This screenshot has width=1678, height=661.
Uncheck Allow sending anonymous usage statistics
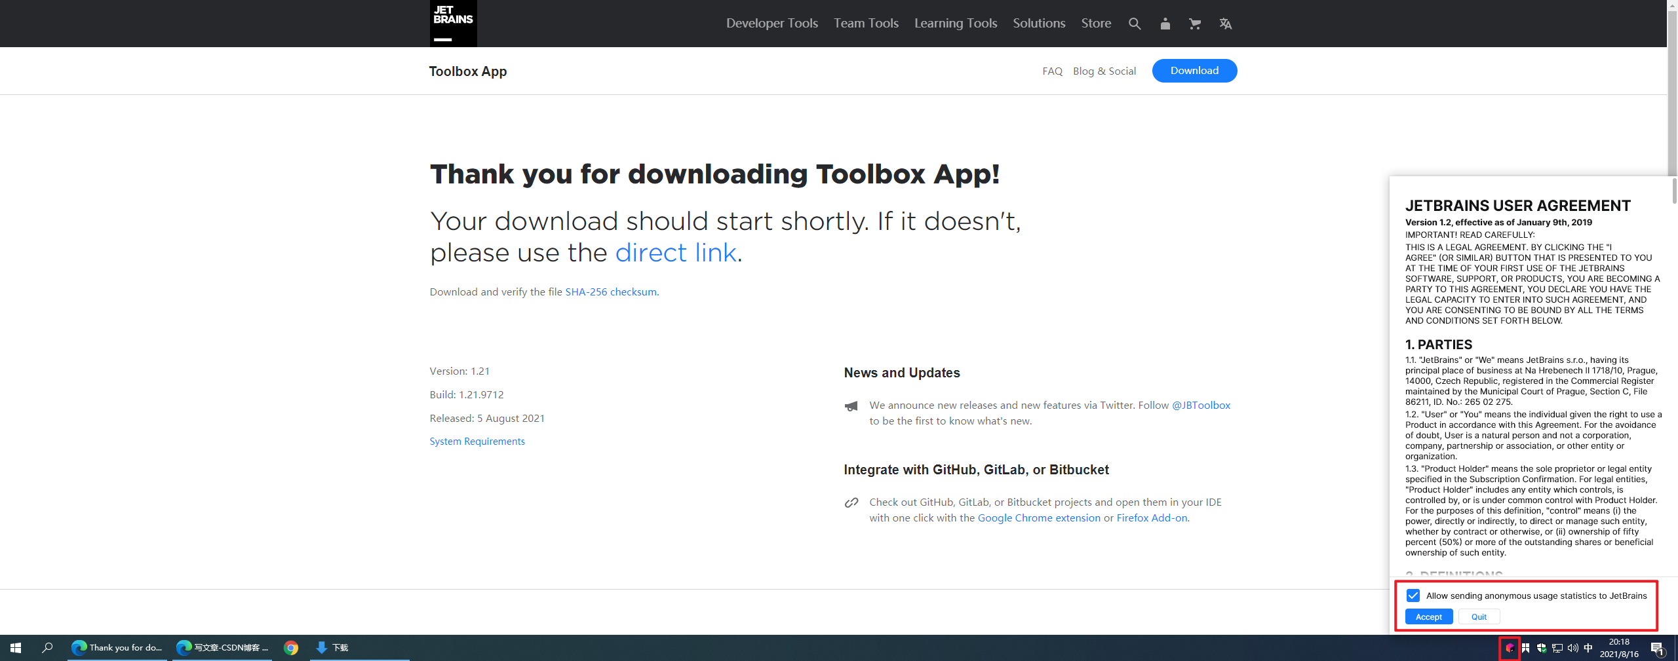point(1413,595)
